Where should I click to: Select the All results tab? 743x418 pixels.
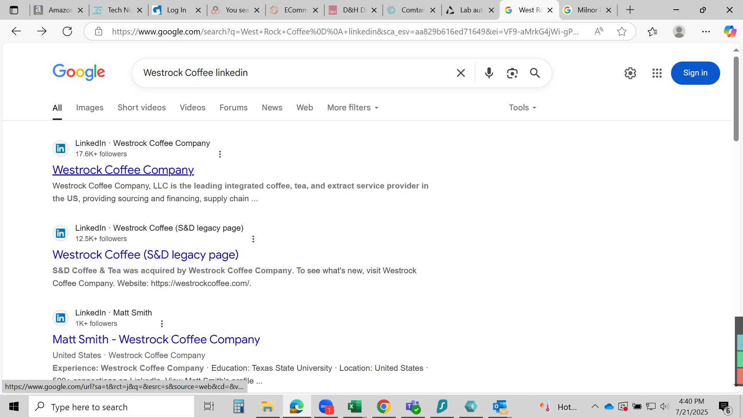tap(57, 108)
